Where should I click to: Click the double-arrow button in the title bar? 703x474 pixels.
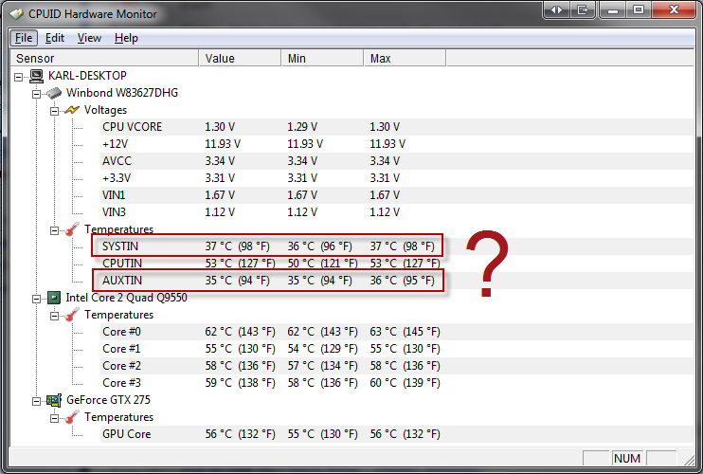pos(556,9)
